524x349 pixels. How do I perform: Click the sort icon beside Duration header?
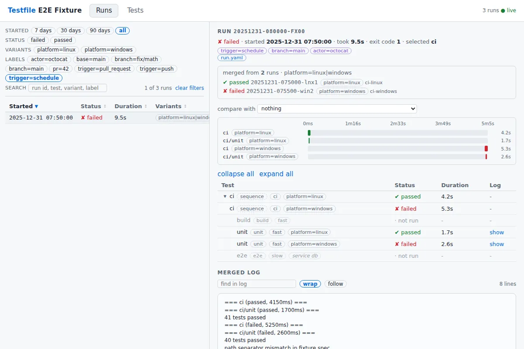[145, 106]
